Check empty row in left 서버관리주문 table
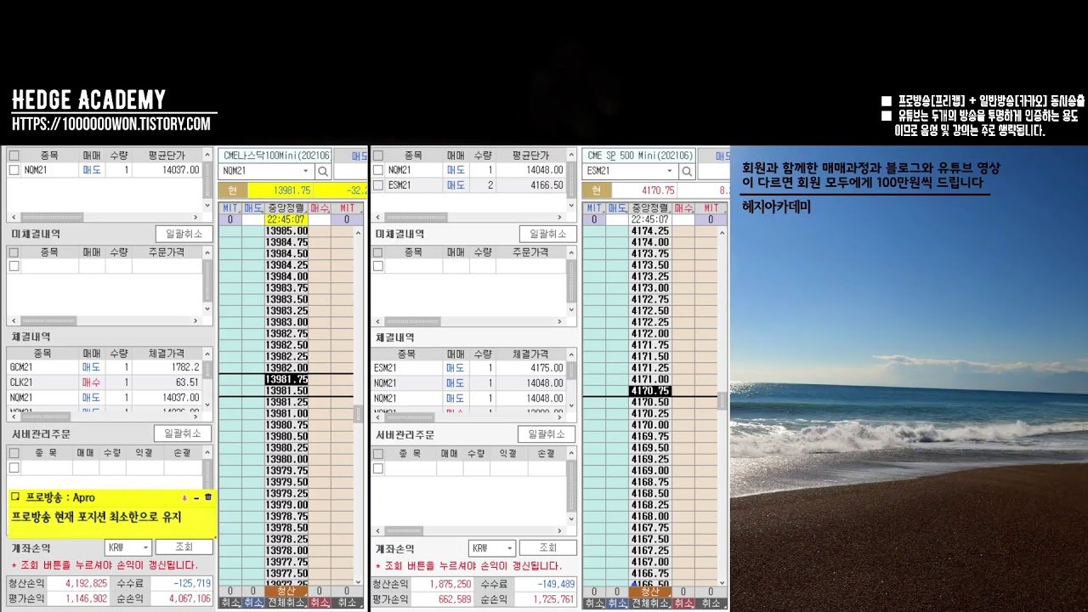 click(x=14, y=467)
